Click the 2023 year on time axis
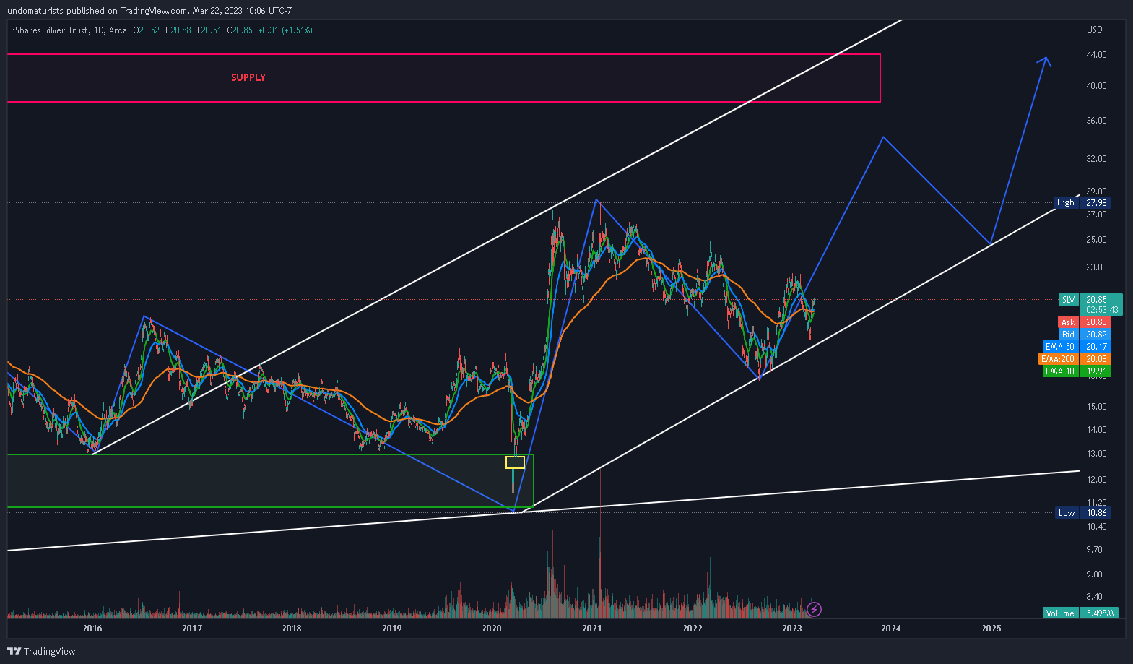The image size is (1133, 664). tap(792, 629)
